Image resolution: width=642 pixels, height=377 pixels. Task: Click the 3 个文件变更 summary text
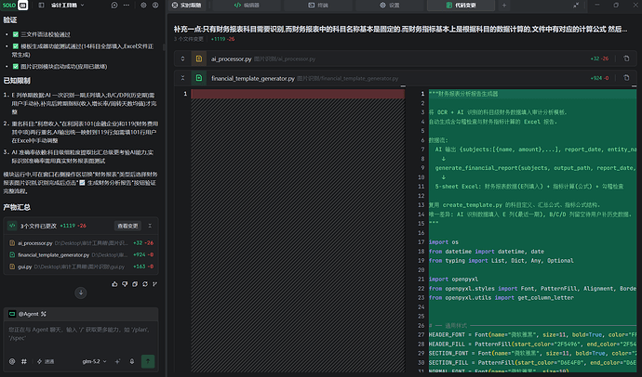click(x=188, y=39)
